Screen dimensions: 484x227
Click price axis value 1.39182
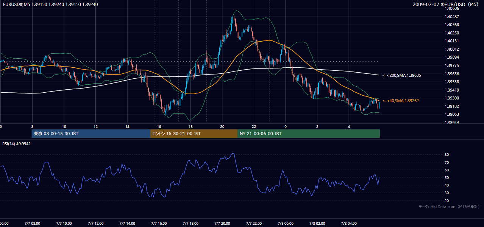[x=451, y=106]
